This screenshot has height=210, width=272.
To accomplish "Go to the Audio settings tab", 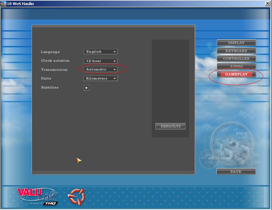I will pyautogui.click(x=236, y=66).
